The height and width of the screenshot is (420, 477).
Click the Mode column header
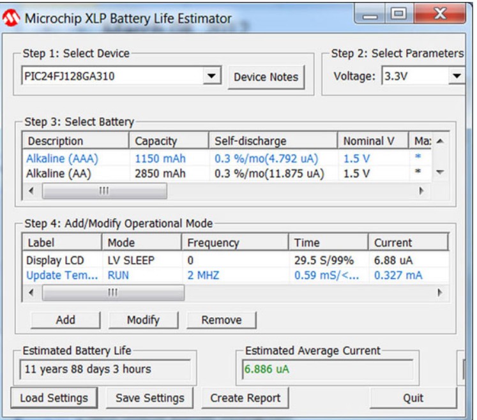(x=142, y=243)
